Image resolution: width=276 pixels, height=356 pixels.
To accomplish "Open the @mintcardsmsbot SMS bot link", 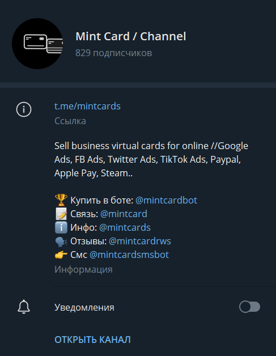I will coord(129,255).
